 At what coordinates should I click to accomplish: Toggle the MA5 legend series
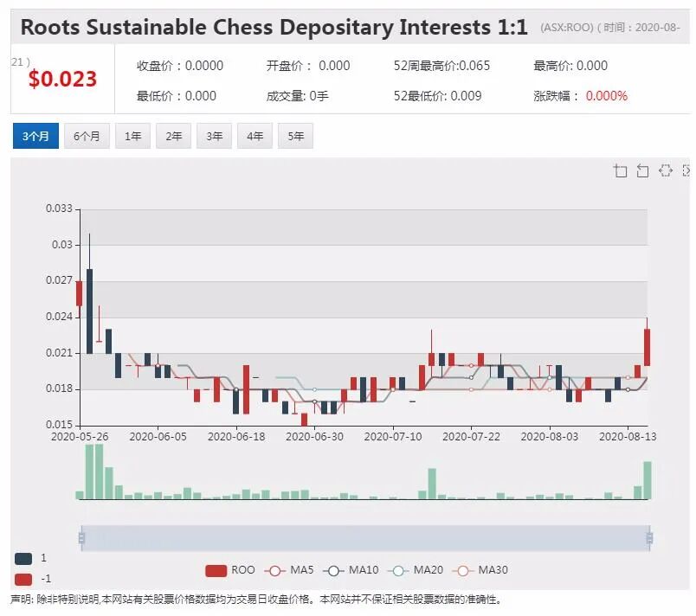288,570
